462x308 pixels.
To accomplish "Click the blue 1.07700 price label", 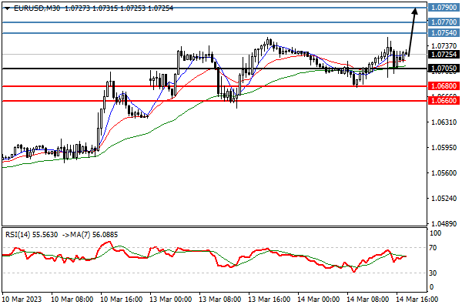I will [x=444, y=22].
